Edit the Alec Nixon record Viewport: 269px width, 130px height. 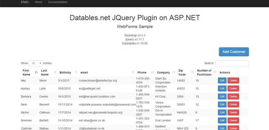(x=222, y=81)
